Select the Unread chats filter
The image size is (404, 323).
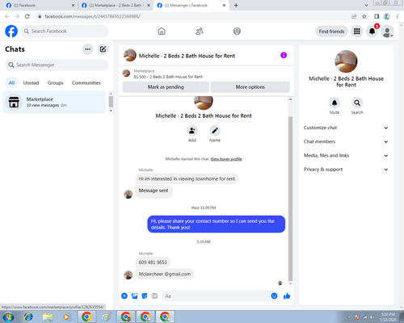[x=31, y=82]
